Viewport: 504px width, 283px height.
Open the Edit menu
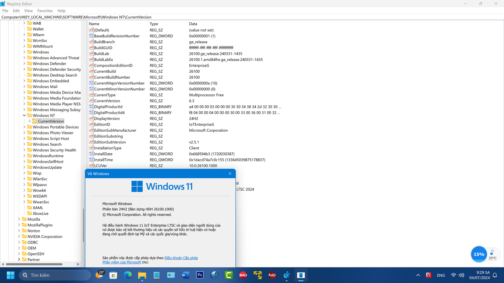pyautogui.click(x=16, y=11)
